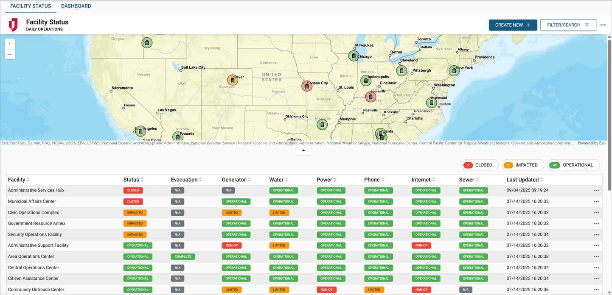Screen dimensions: 612x295
Task: Click the shield app logo icon
Action: [x=13, y=25]
